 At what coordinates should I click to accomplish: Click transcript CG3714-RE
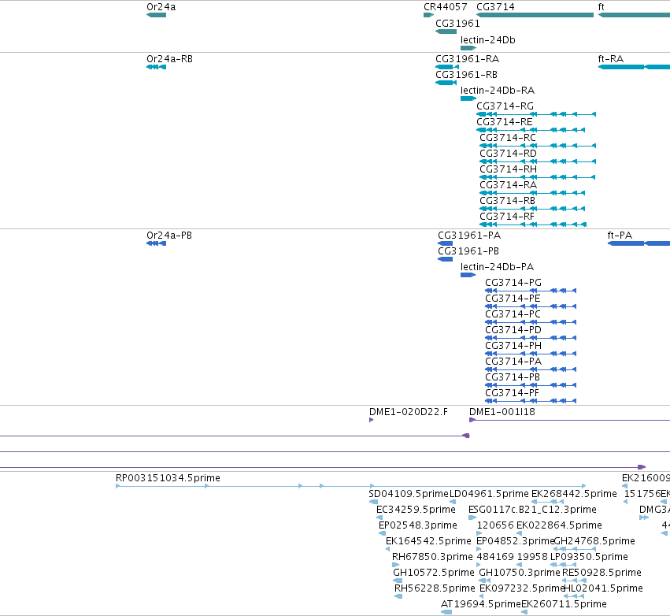point(531,130)
